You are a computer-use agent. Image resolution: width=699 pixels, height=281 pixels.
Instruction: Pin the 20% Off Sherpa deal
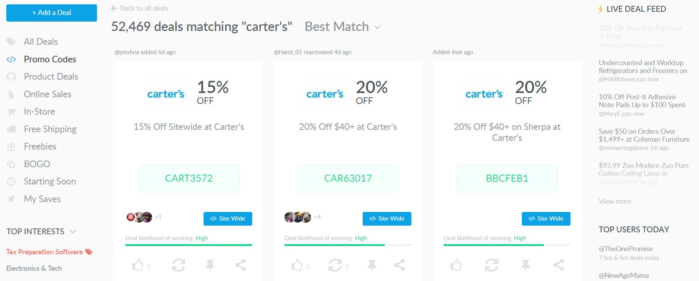(526, 265)
